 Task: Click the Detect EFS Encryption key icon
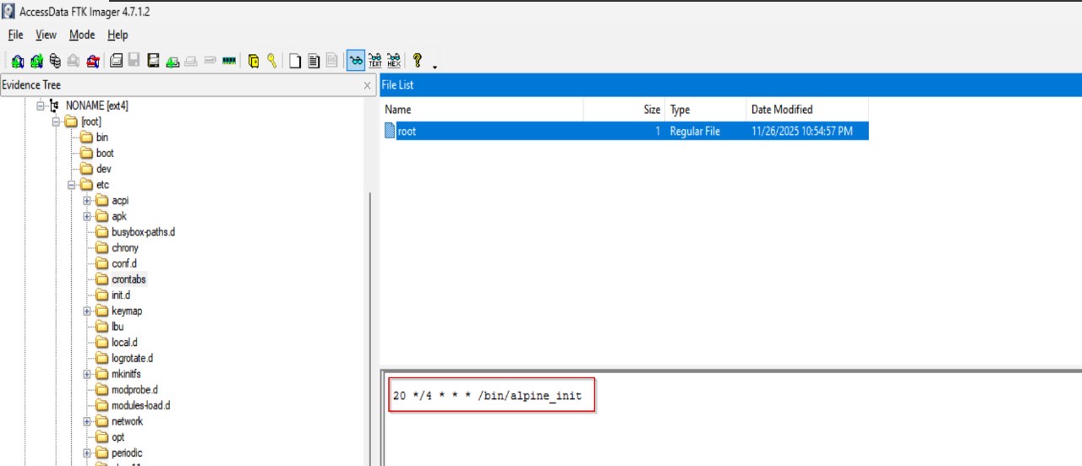[271, 61]
